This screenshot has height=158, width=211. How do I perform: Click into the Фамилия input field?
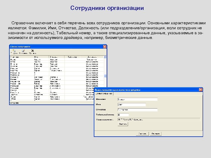point(137,99)
